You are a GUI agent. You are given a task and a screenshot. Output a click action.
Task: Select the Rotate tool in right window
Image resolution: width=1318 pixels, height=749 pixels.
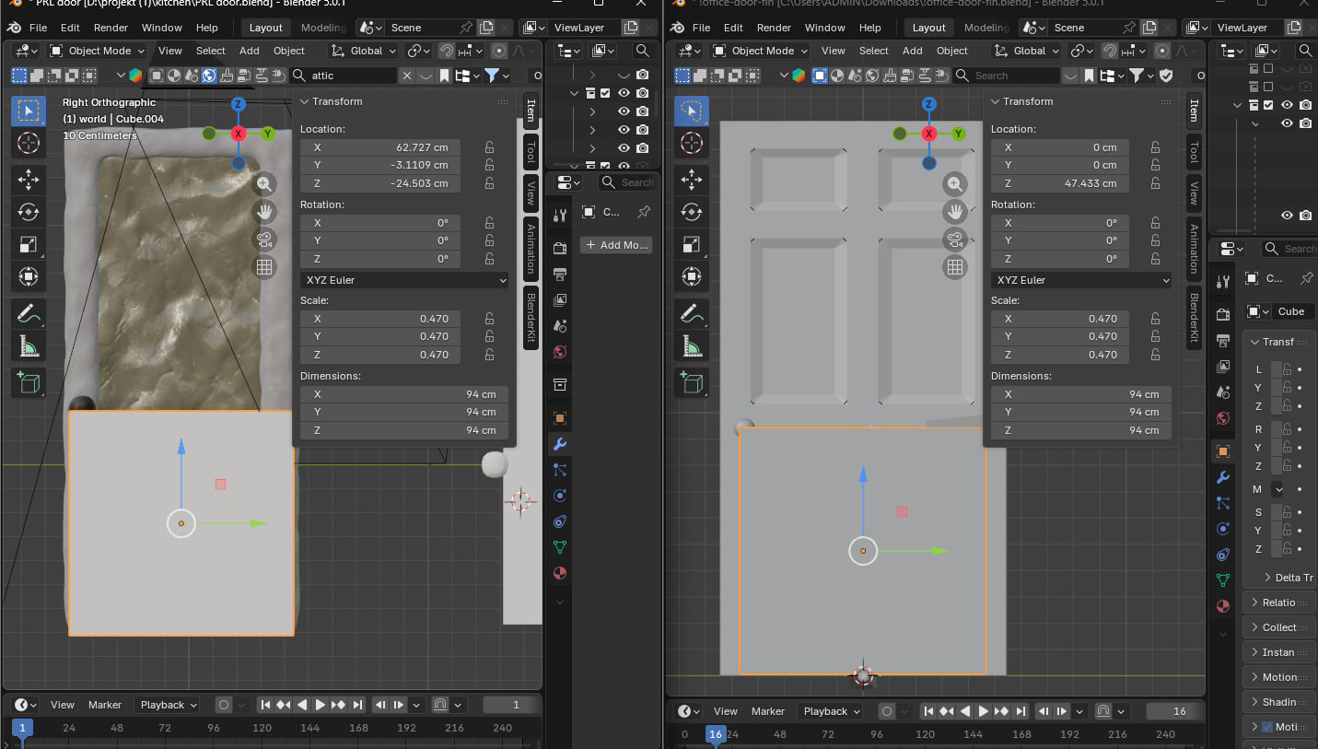(692, 212)
